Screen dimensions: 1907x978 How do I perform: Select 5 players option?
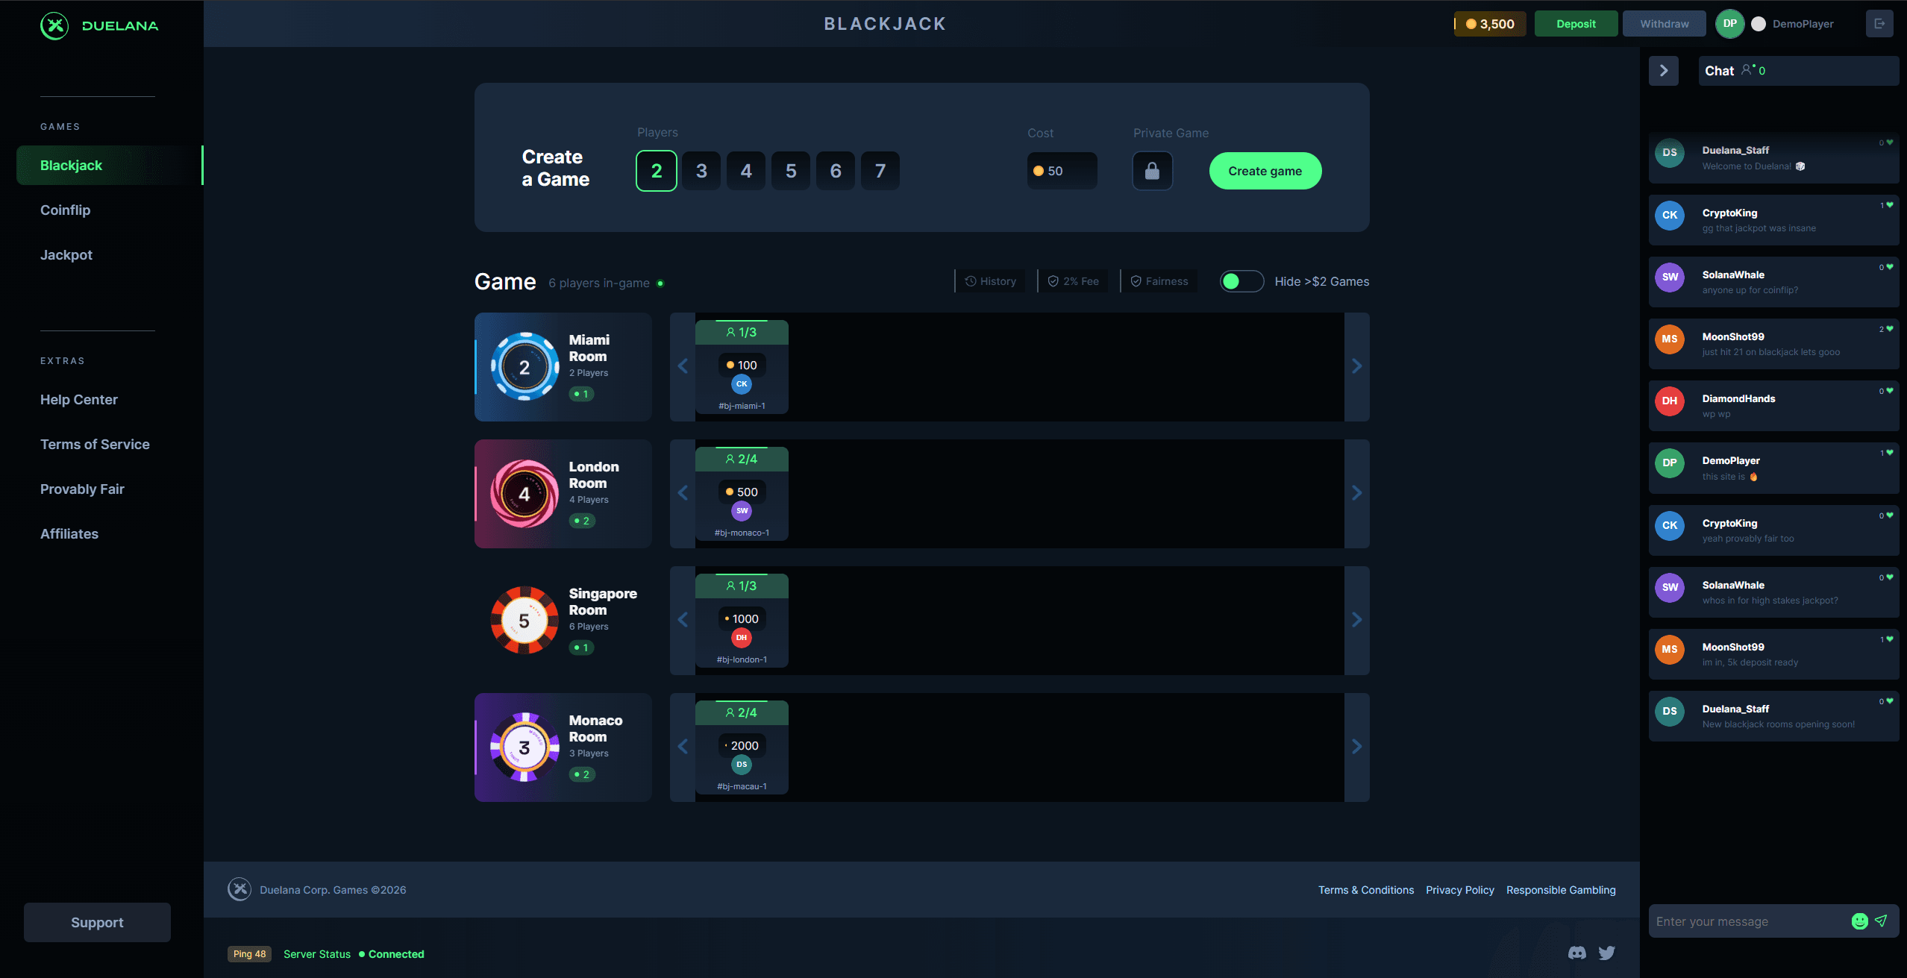coord(791,171)
